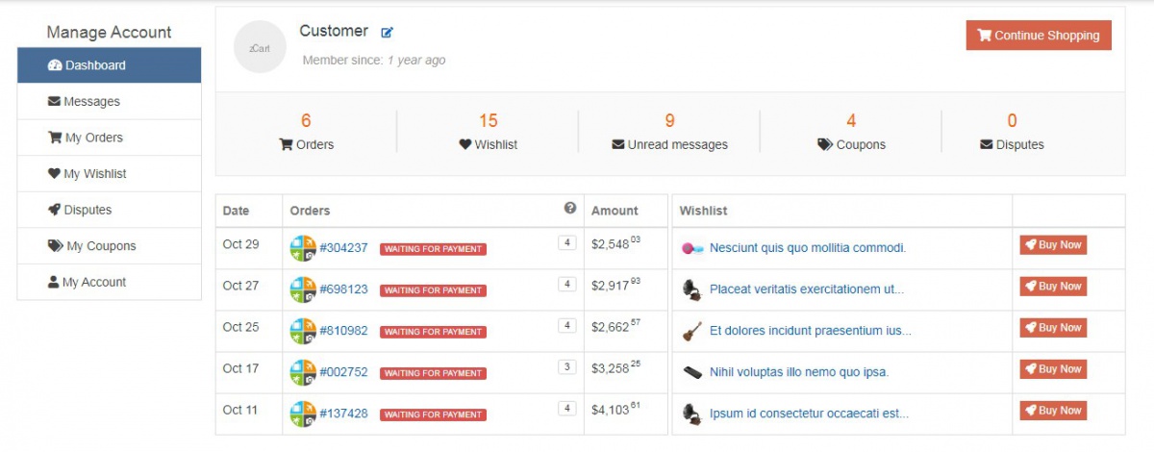
Task: Buy now the Nesciunt quis wishlist item
Action: click(x=1053, y=245)
